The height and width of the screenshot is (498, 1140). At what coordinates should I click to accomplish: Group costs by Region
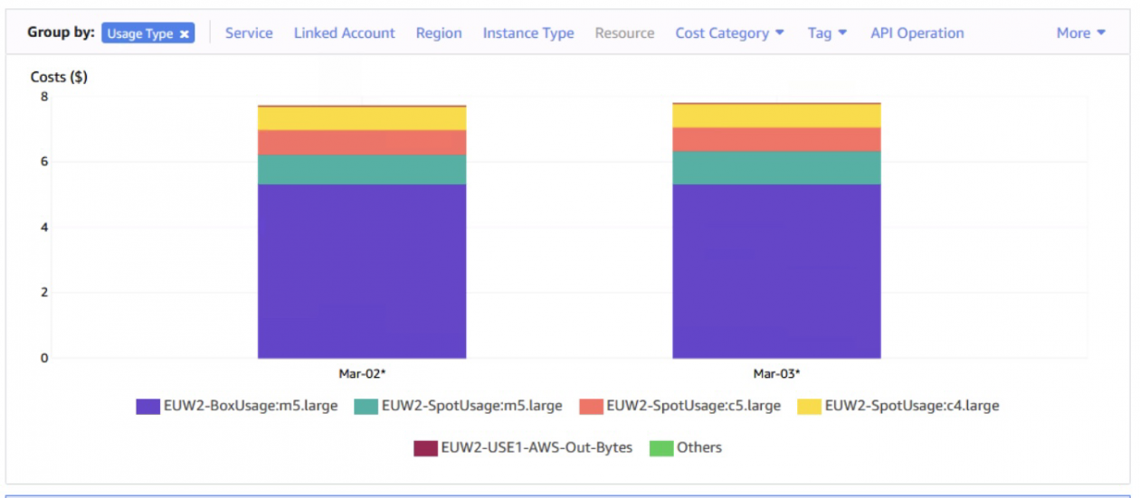pyautogui.click(x=439, y=33)
